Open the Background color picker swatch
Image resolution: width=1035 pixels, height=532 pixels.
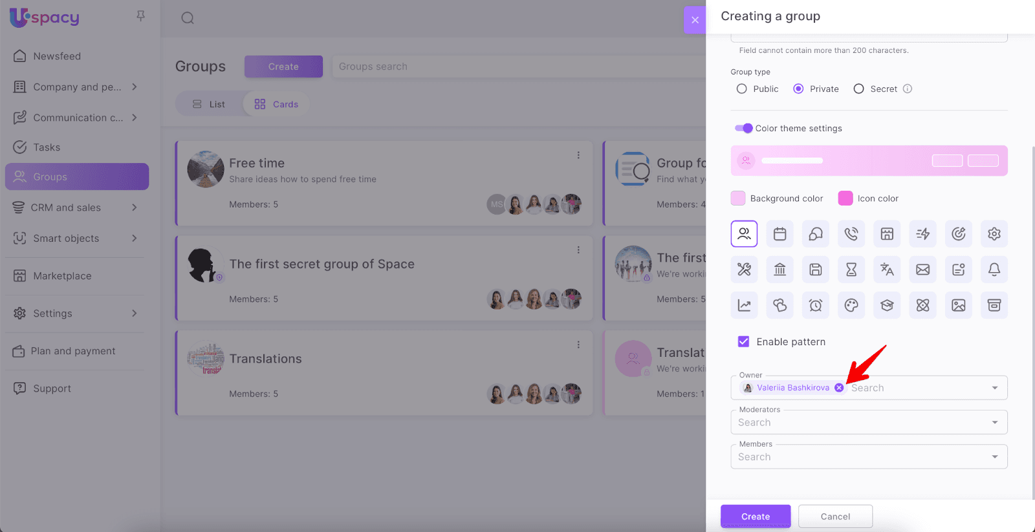(738, 198)
